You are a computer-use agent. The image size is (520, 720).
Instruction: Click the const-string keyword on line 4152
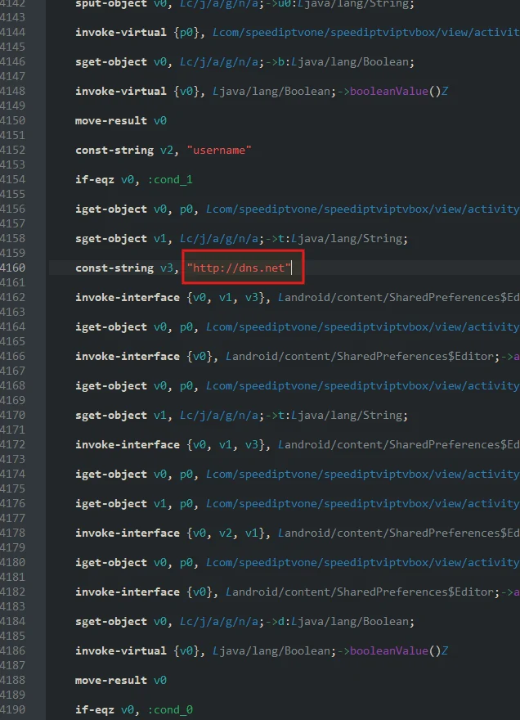[x=114, y=151]
